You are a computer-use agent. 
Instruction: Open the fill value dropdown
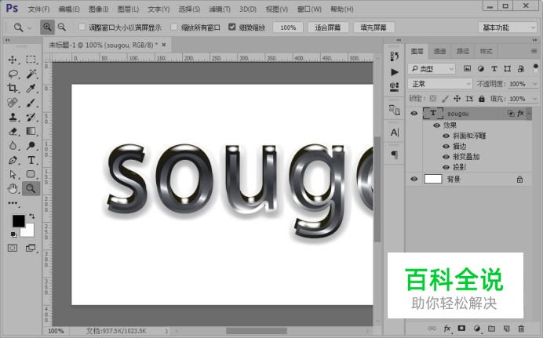point(534,99)
